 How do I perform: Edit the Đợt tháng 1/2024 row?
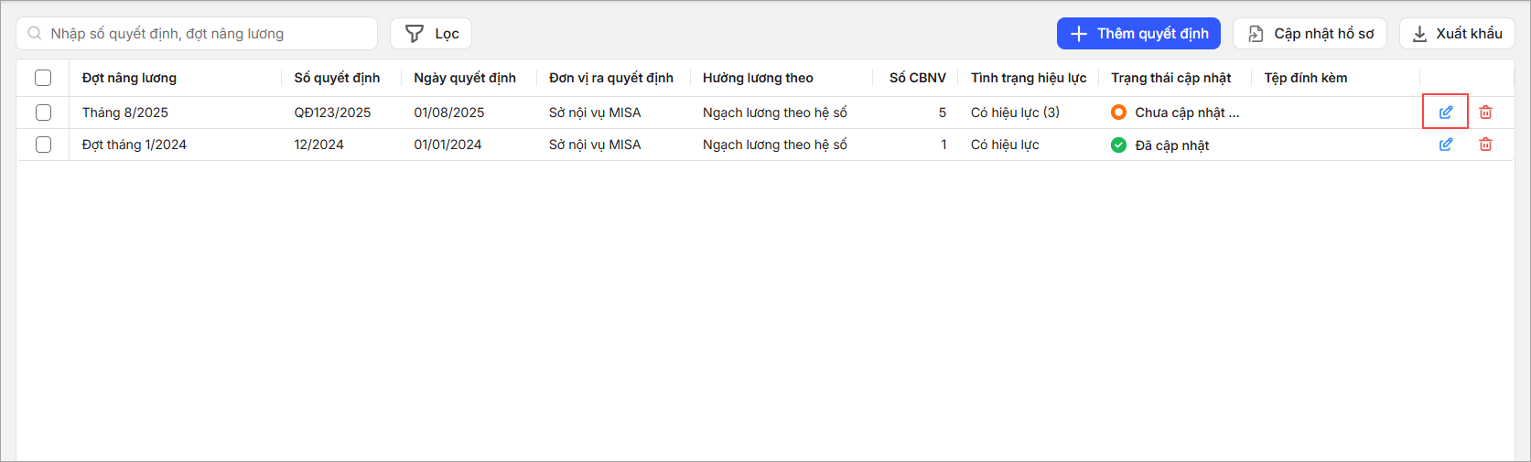point(1446,145)
